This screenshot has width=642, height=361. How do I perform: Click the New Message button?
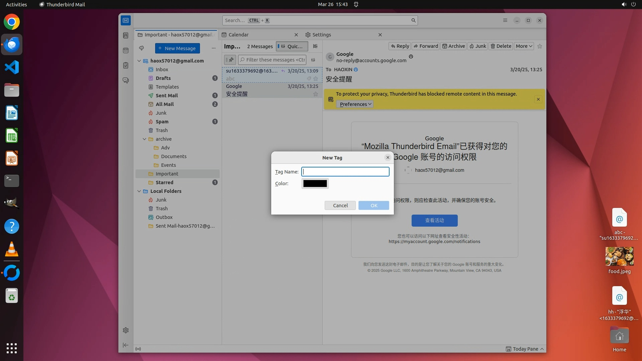pos(177,48)
